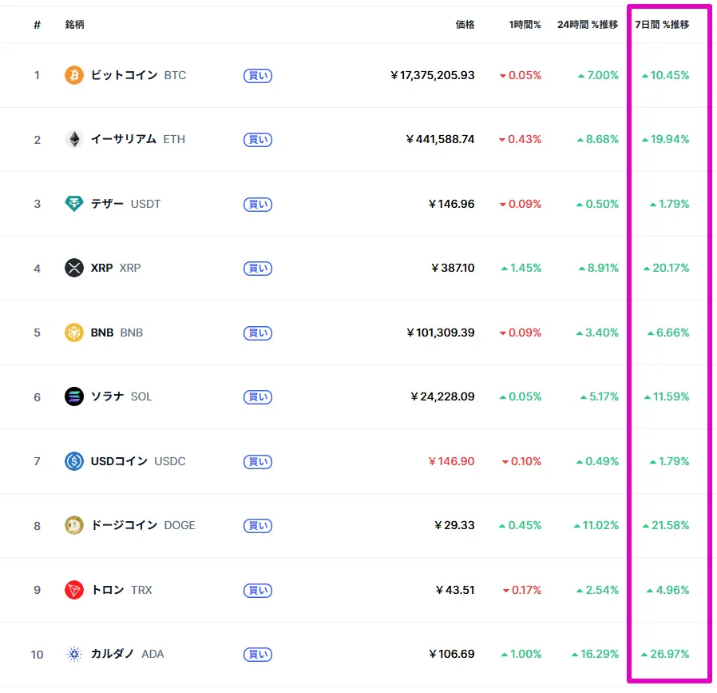
Task: Click XRP 1-hour change 1.45%
Action: tap(521, 268)
